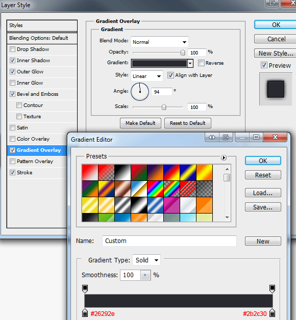Click the Make Default button
The width and height of the screenshot is (296, 320).
coord(140,123)
